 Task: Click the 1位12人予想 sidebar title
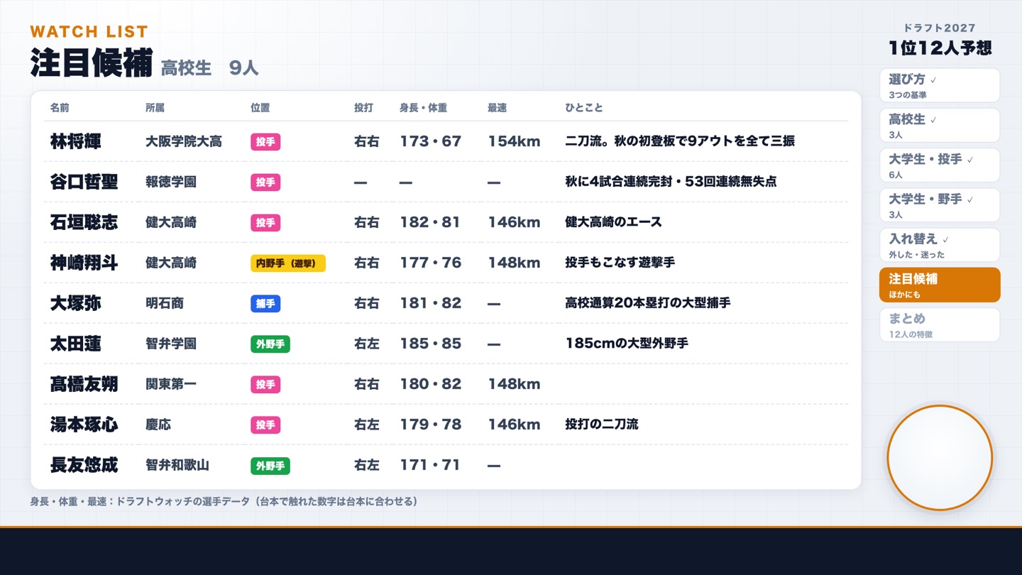tap(940, 48)
